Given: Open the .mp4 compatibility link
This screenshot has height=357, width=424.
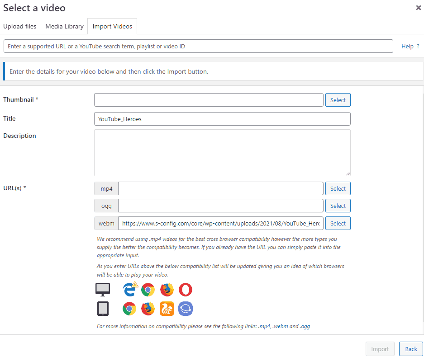Looking at the screenshot, I should point(264,326).
